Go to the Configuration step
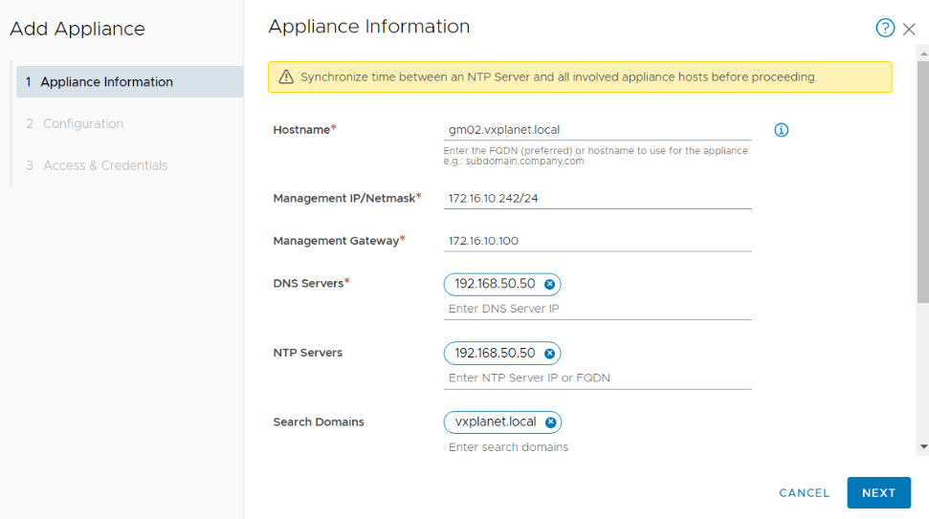This screenshot has height=519, width=929. [x=83, y=124]
